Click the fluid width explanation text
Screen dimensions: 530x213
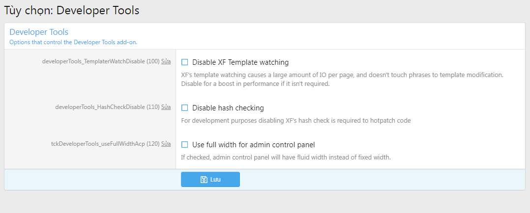point(285,158)
